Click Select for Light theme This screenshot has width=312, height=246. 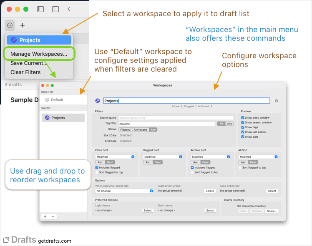[x=148, y=211]
